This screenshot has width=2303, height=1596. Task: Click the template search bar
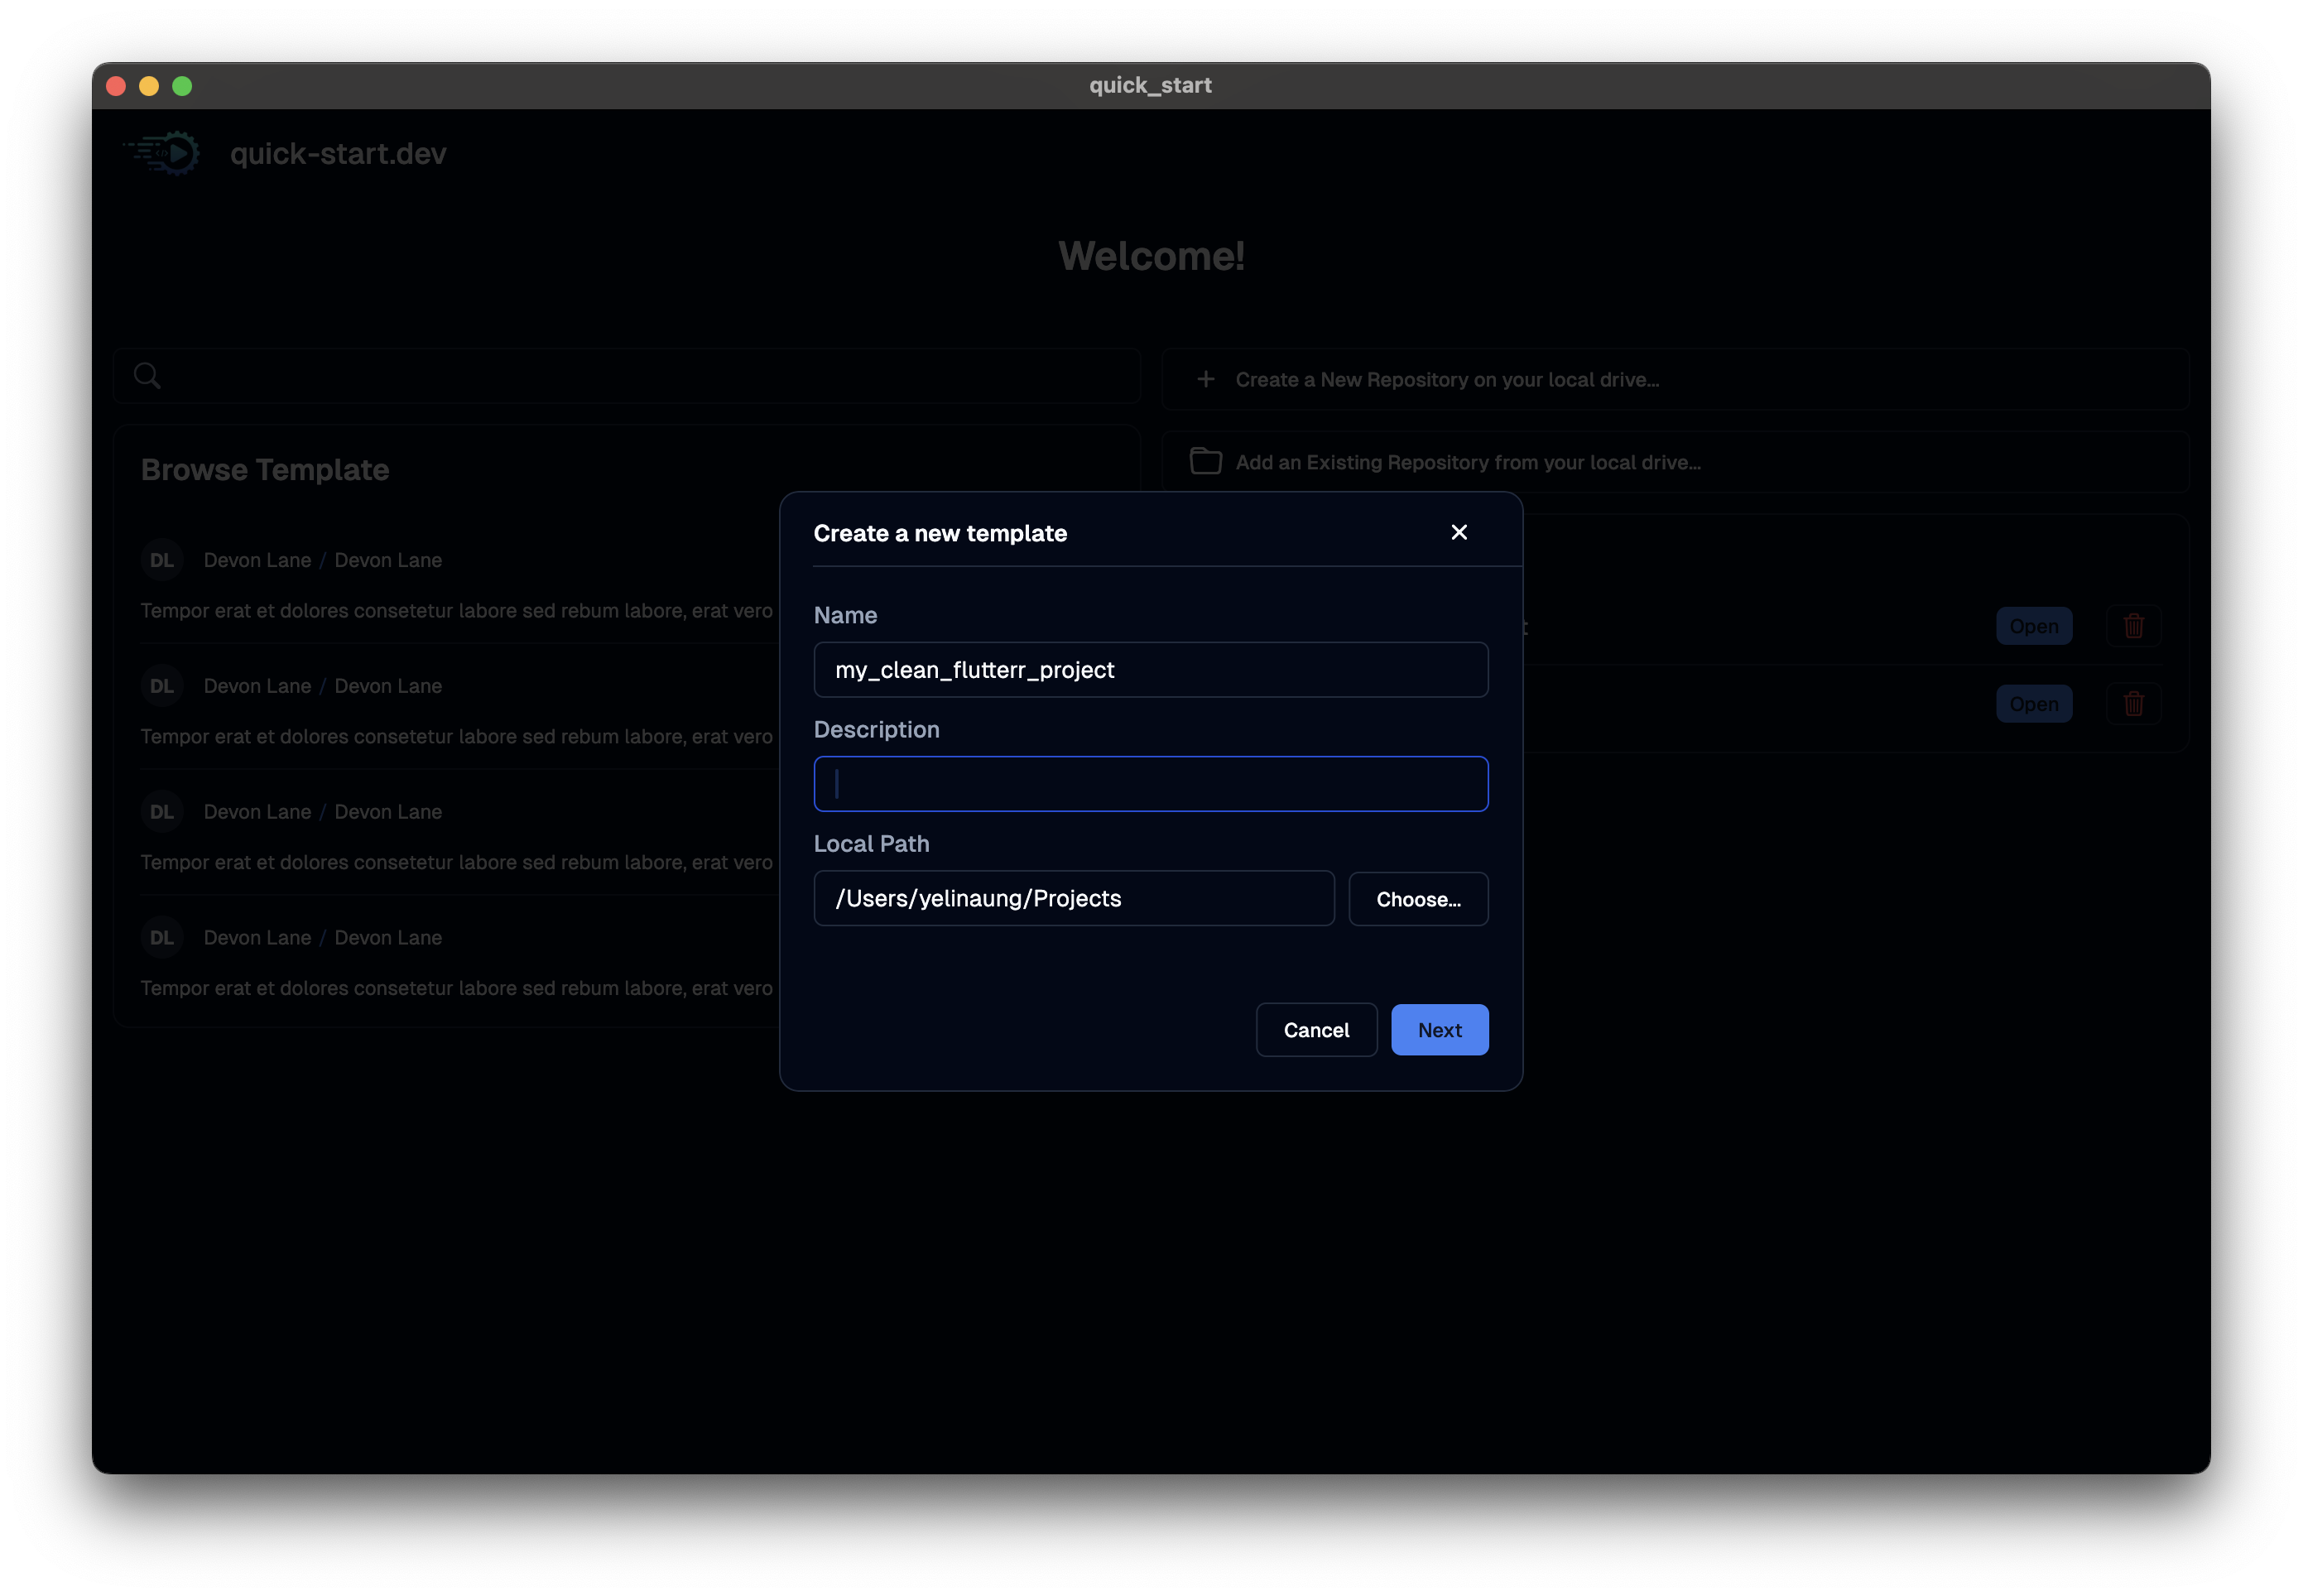[x=626, y=375]
